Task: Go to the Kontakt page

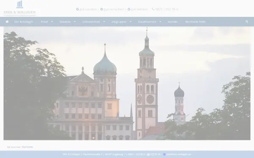Action: 173,21
